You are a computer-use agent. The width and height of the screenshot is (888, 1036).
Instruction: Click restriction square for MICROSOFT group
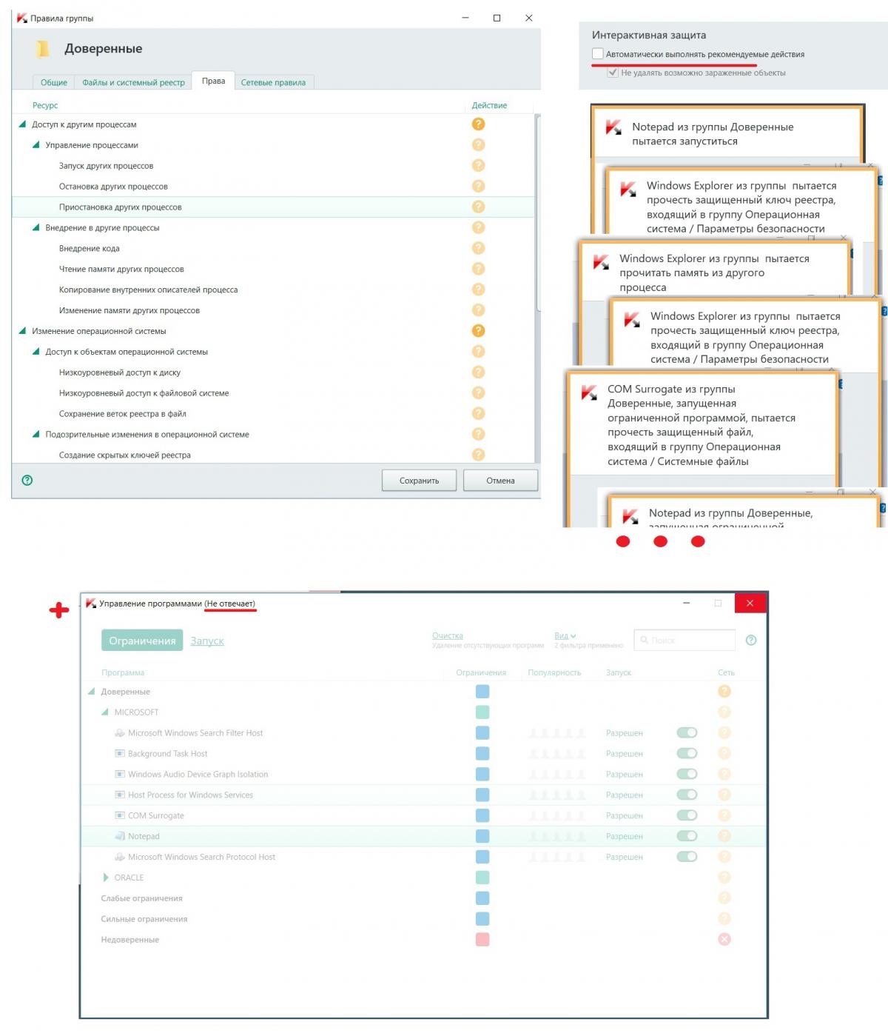point(482,712)
